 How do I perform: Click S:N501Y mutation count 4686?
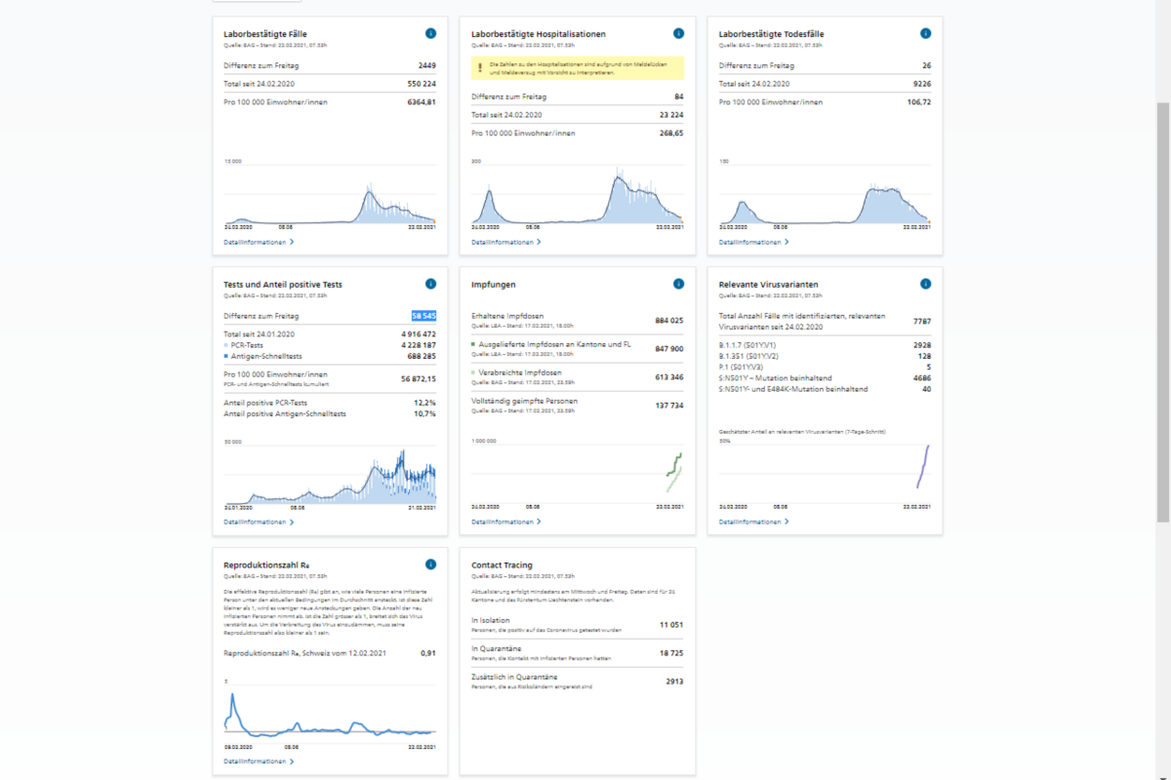(x=922, y=378)
